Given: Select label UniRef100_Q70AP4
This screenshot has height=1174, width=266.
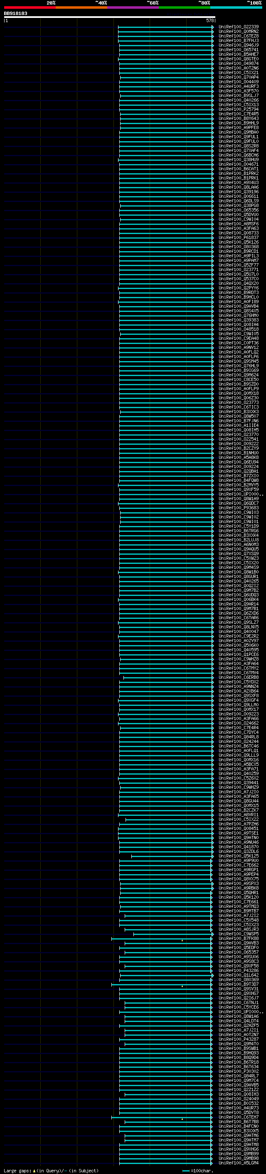Looking at the screenshot, I should coord(238,77).
